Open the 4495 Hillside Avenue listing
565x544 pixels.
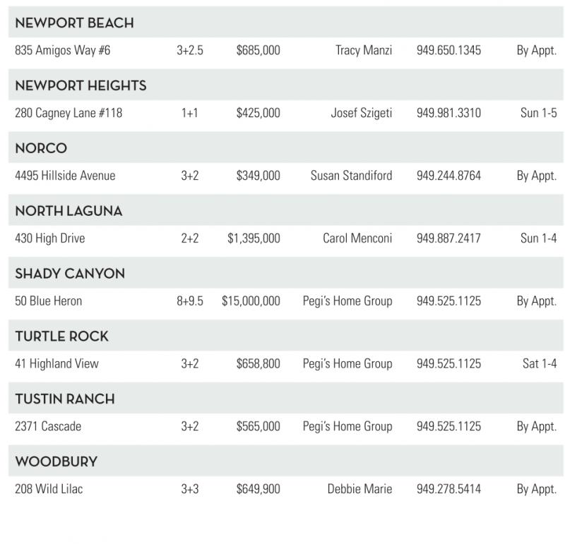pos(65,176)
